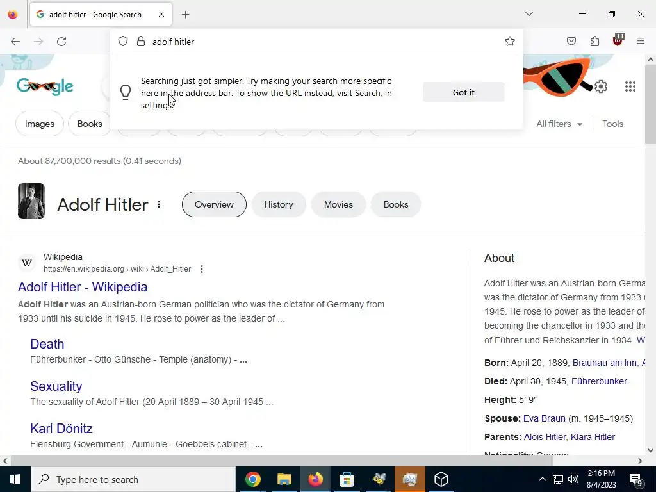
Task: Click the Firefox View icon in the tab bar
Action: pyautogui.click(x=13, y=15)
